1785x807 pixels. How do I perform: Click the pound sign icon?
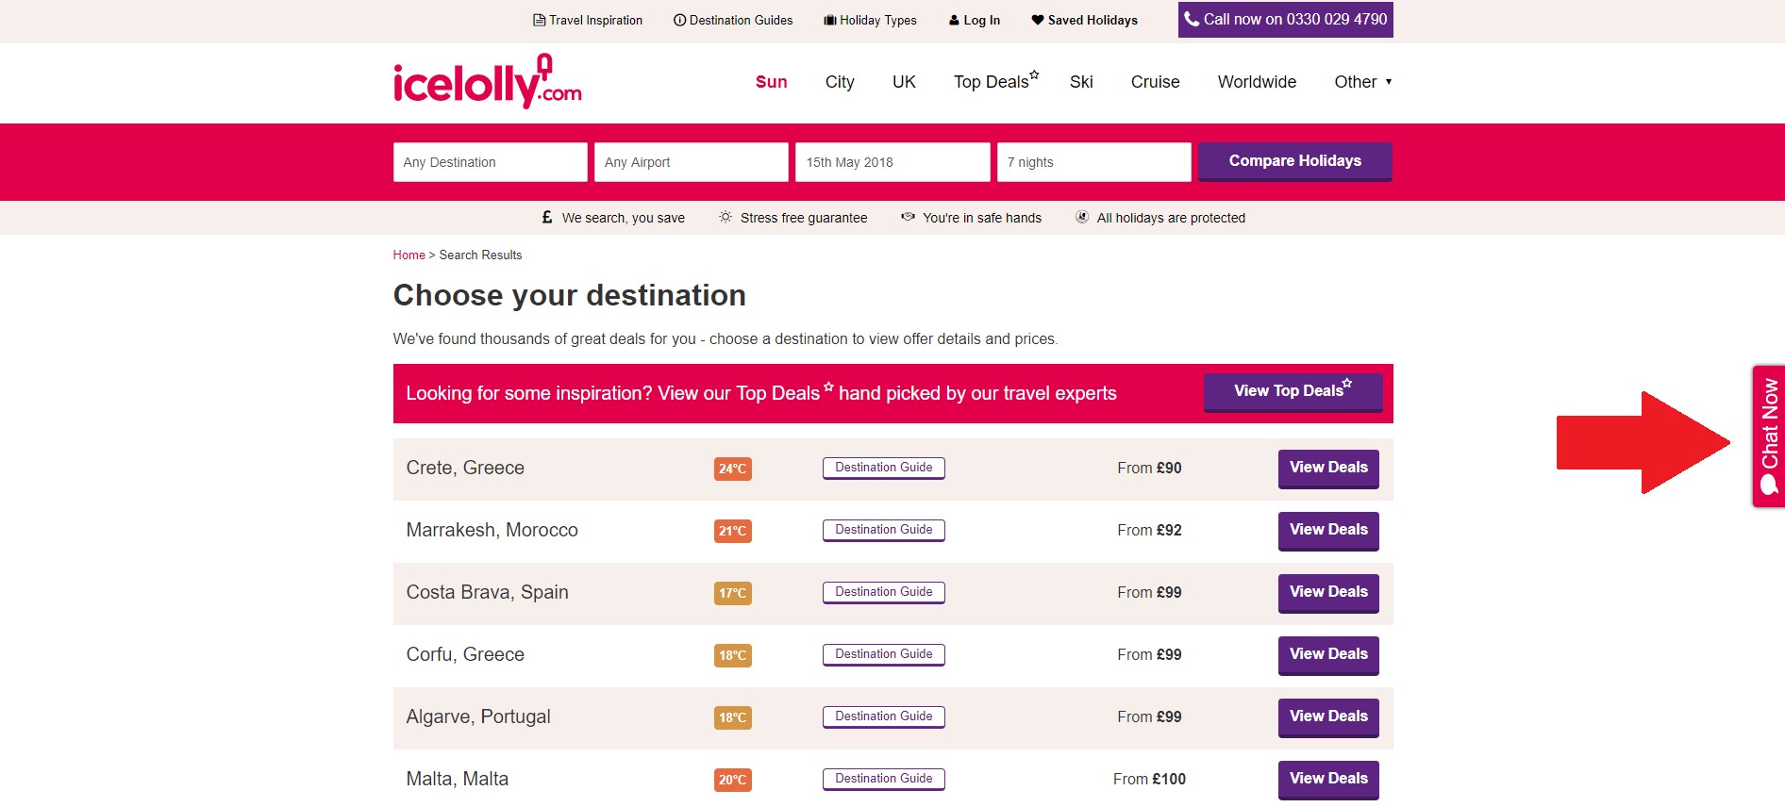pyautogui.click(x=547, y=217)
